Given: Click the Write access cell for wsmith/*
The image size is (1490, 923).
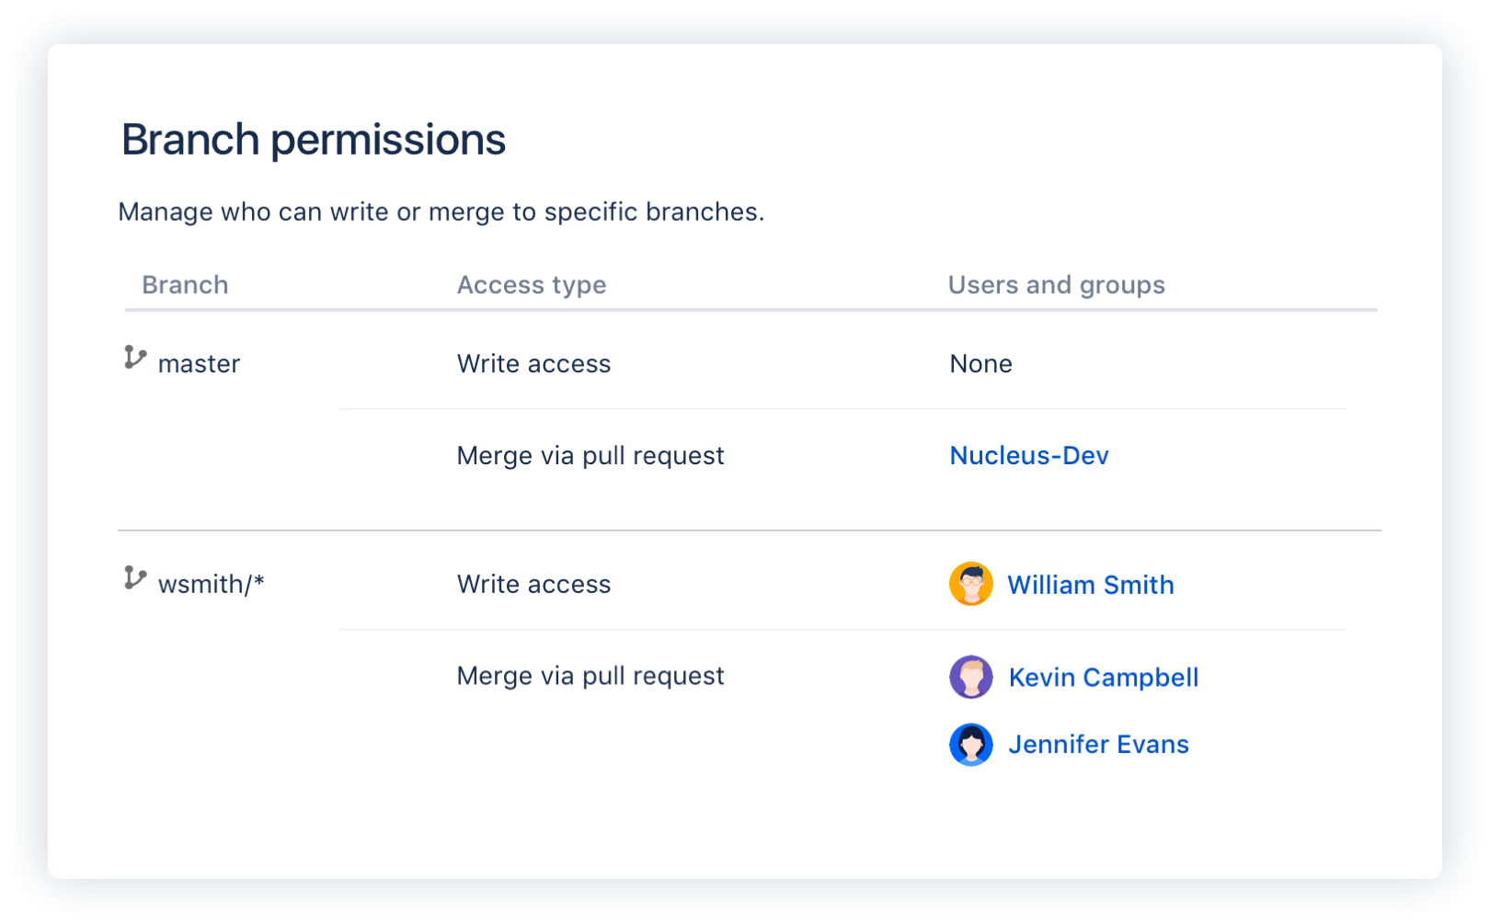Looking at the screenshot, I should point(533,584).
